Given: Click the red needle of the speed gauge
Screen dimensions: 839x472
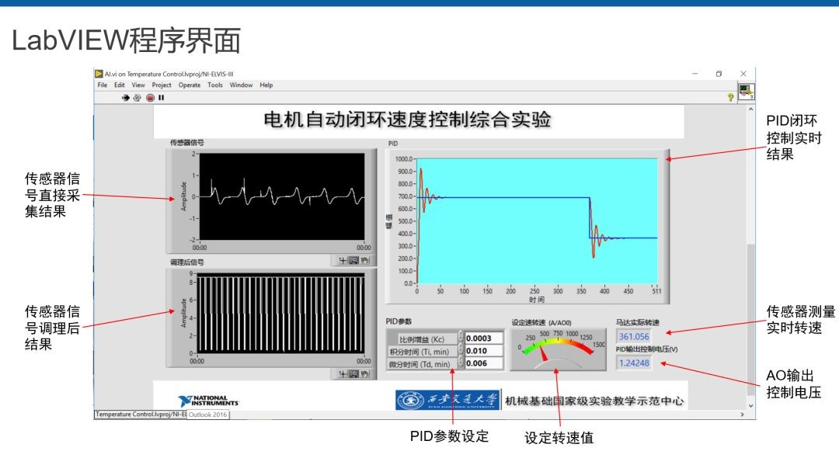Looking at the screenshot, I should (544, 354).
